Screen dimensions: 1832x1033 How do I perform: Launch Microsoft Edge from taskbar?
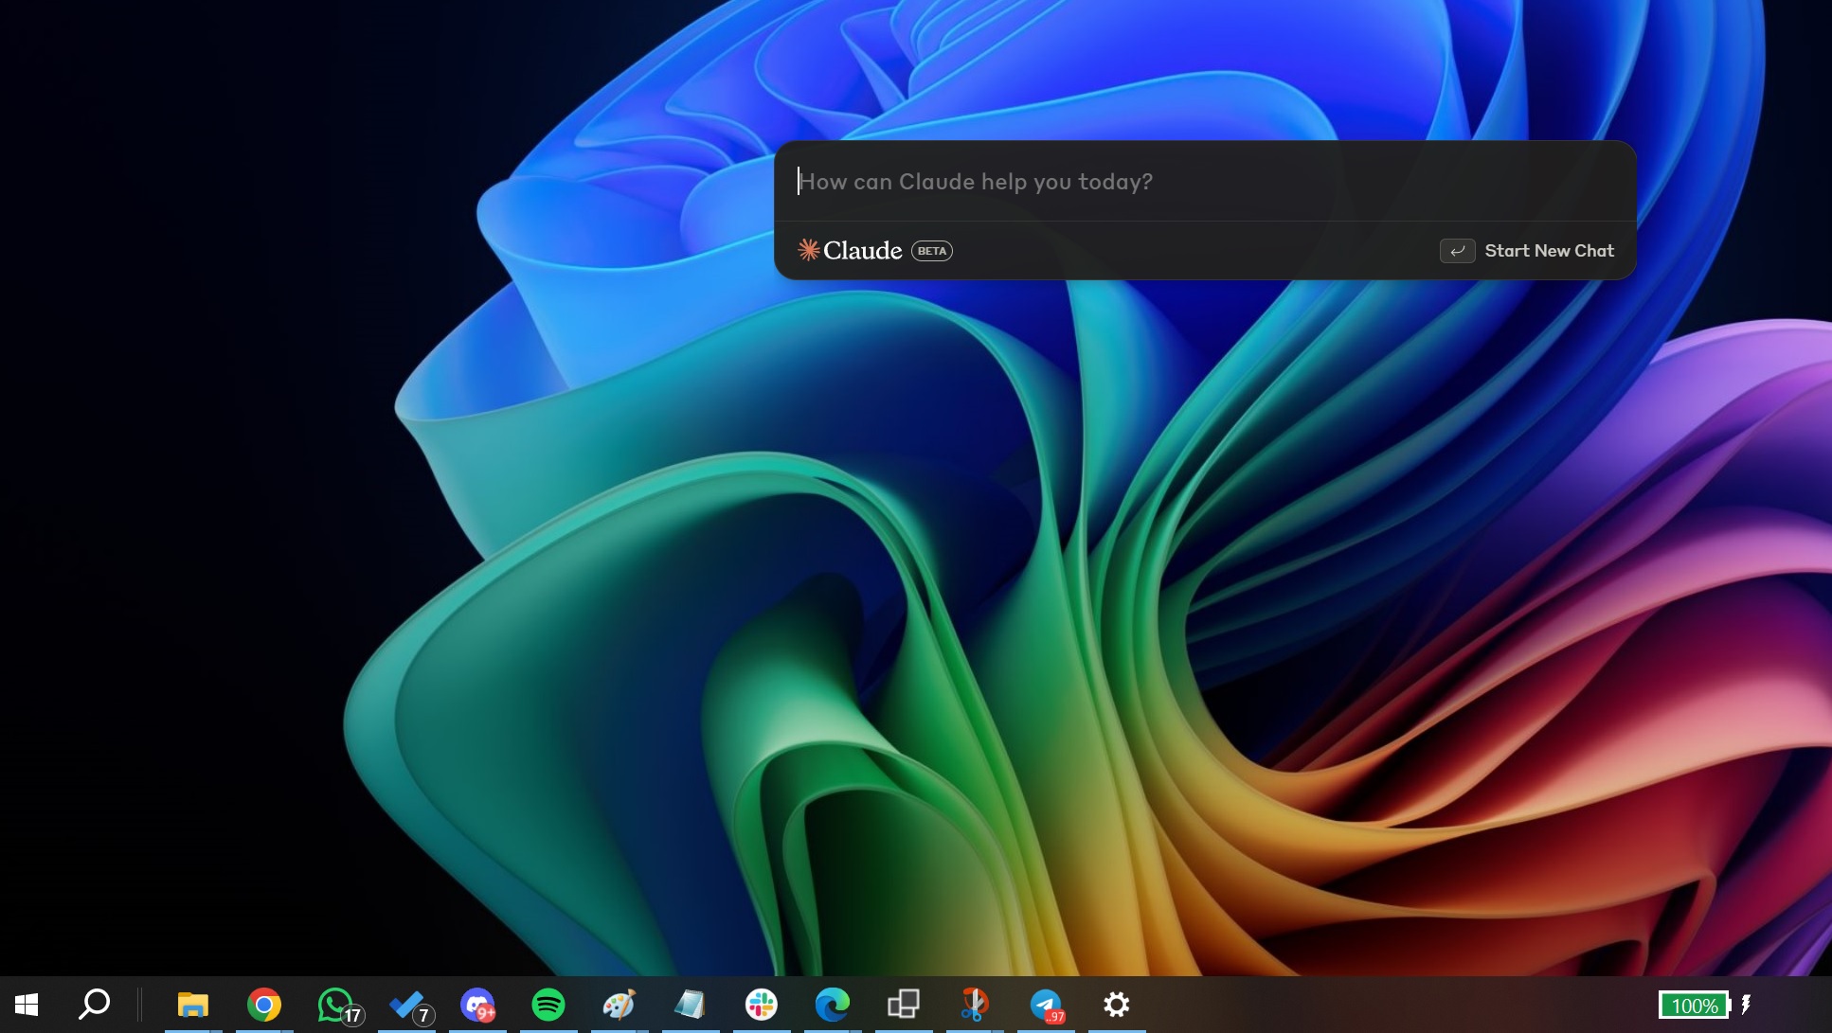pyautogui.click(x=833, y=1005)
